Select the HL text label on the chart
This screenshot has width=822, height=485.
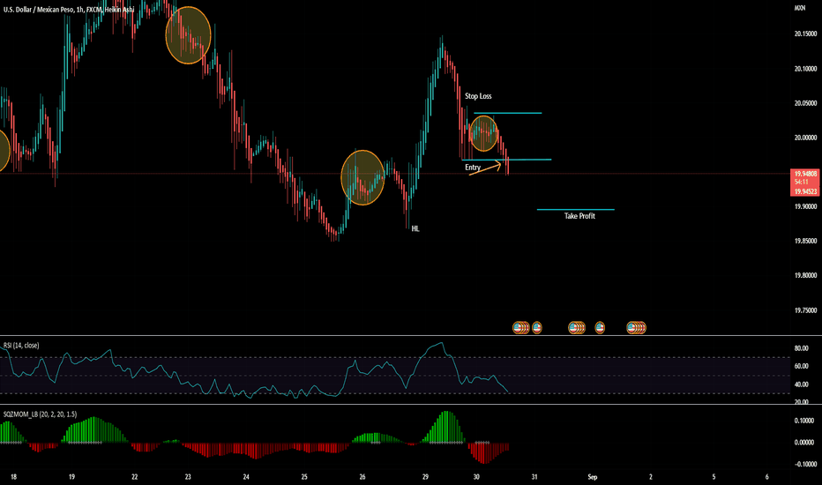click(415, 228)
